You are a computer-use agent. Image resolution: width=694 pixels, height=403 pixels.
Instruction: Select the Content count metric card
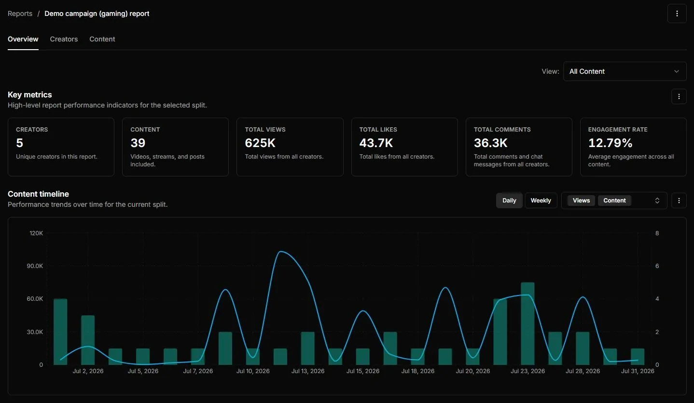pyautogui.click(x=175, y=147)
